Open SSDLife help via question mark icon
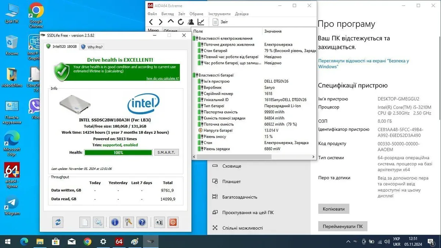The height and width of the screenshot is (248, 441). pos(142,222)
